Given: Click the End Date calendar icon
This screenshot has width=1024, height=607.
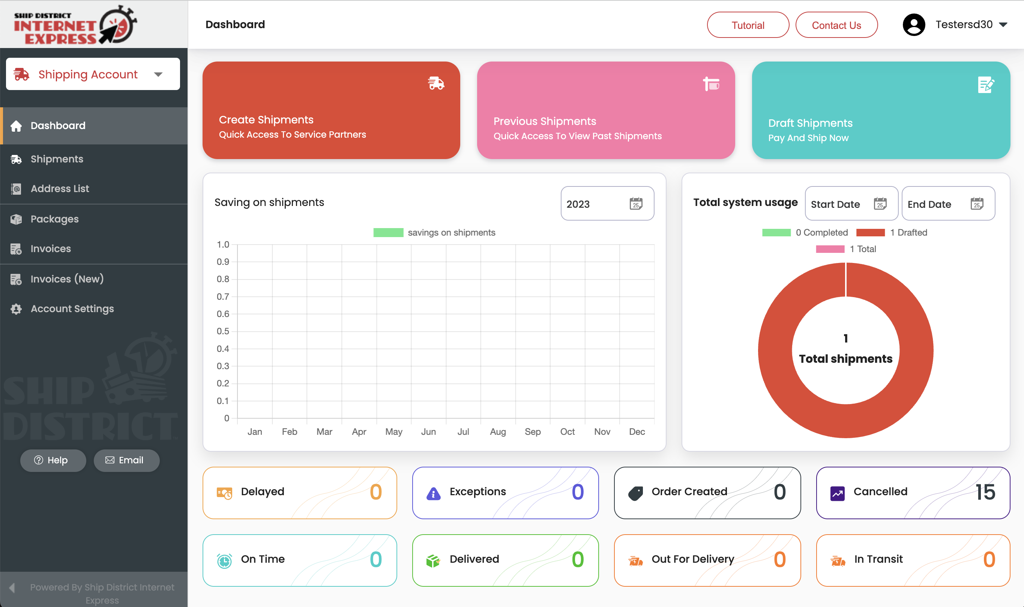Looking at the screenshot, I should (x=977, y=204).
